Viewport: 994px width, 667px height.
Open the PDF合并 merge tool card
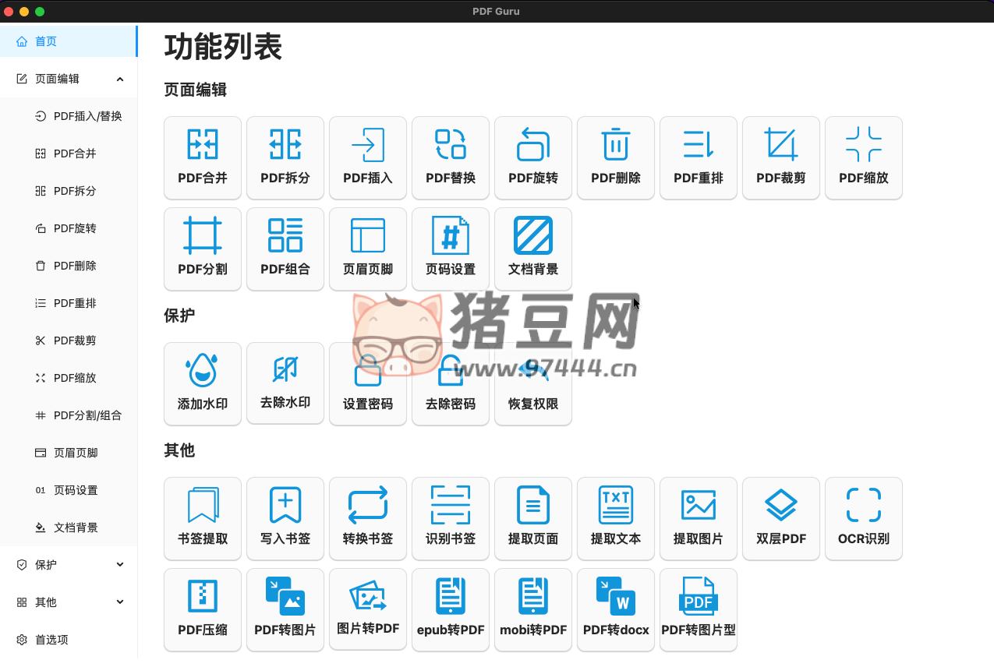203,158
